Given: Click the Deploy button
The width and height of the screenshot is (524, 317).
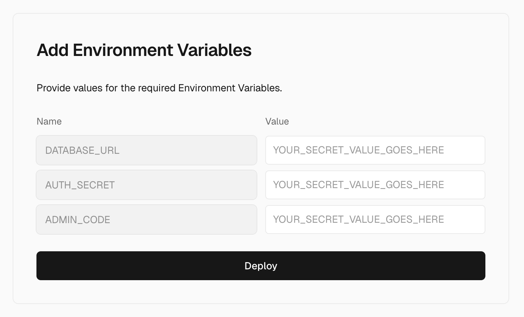Looking at the screenshot, I should pyautogui.click(x=261, y=266).
